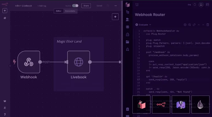
Task: Add a new workflow from the sidebar plus
Action: point(5,11)
